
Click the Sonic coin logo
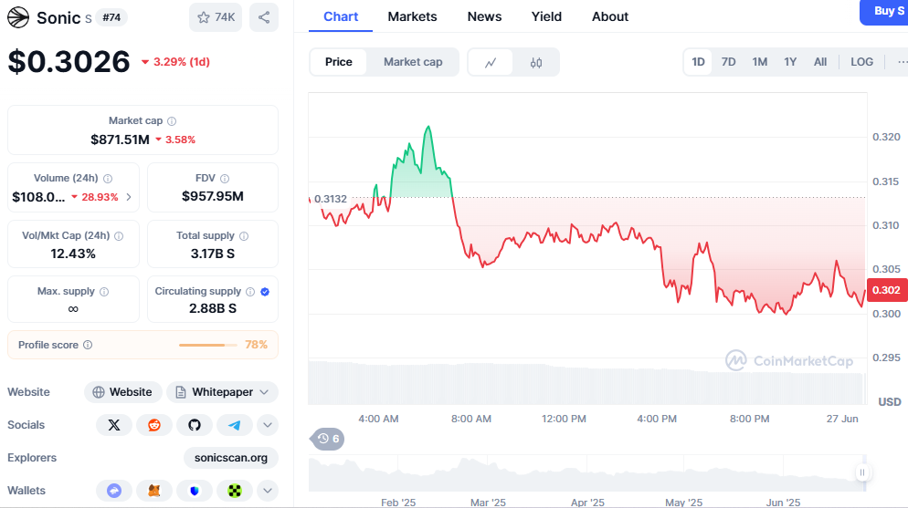pyautogui.click(x=18, y=17)
